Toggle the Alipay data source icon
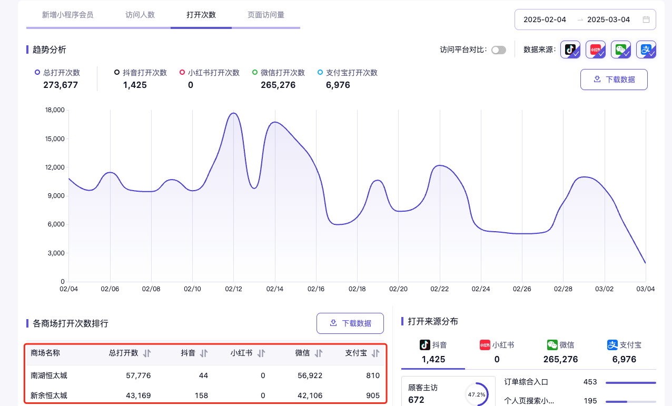The width and height of the screenshot is (672, 406). [646, 49]
